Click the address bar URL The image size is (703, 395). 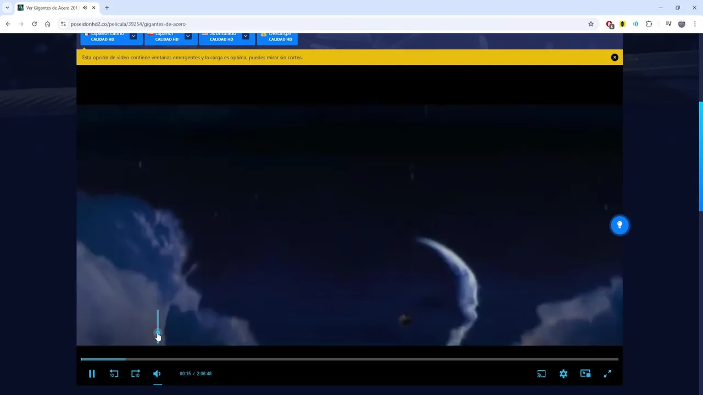128,24
